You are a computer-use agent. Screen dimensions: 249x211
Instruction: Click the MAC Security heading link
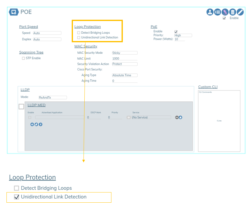[x=86, y=46]
